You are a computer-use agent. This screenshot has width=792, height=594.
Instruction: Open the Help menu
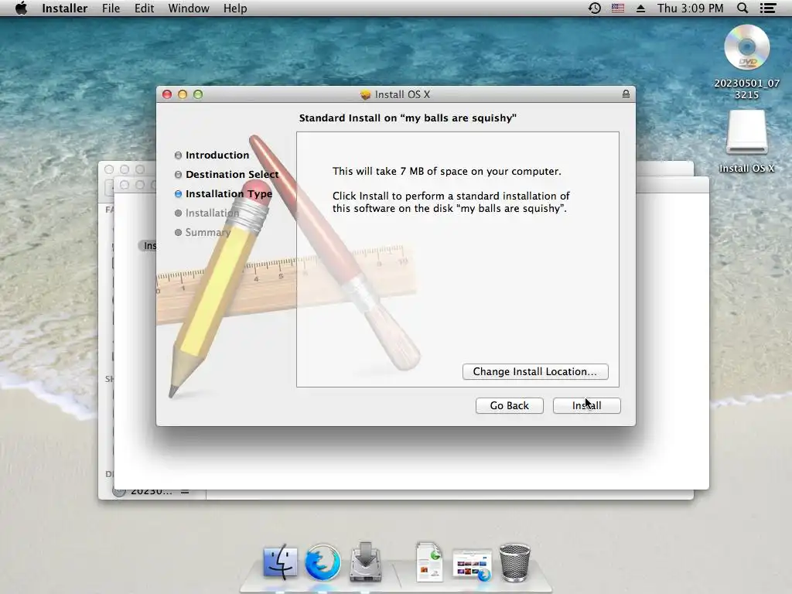pos(235,9)
